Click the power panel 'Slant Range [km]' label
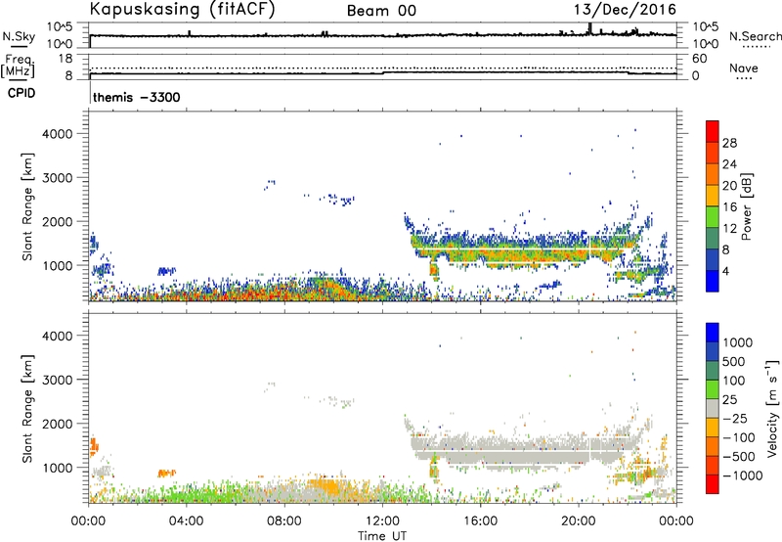The image size is (782, 542). pyautogui.click(x=27, y=206)
